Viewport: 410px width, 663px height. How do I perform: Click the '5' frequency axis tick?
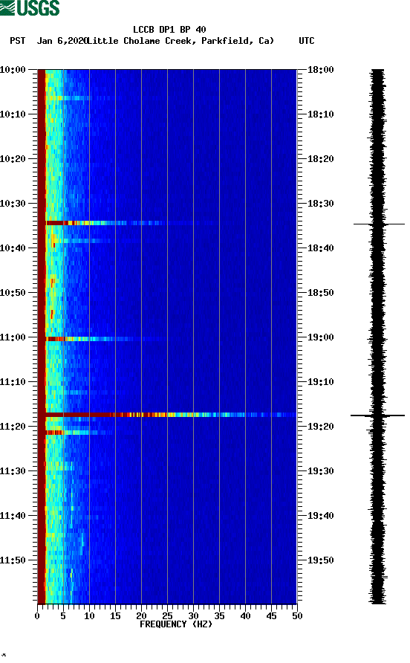[x=63, y=616]
